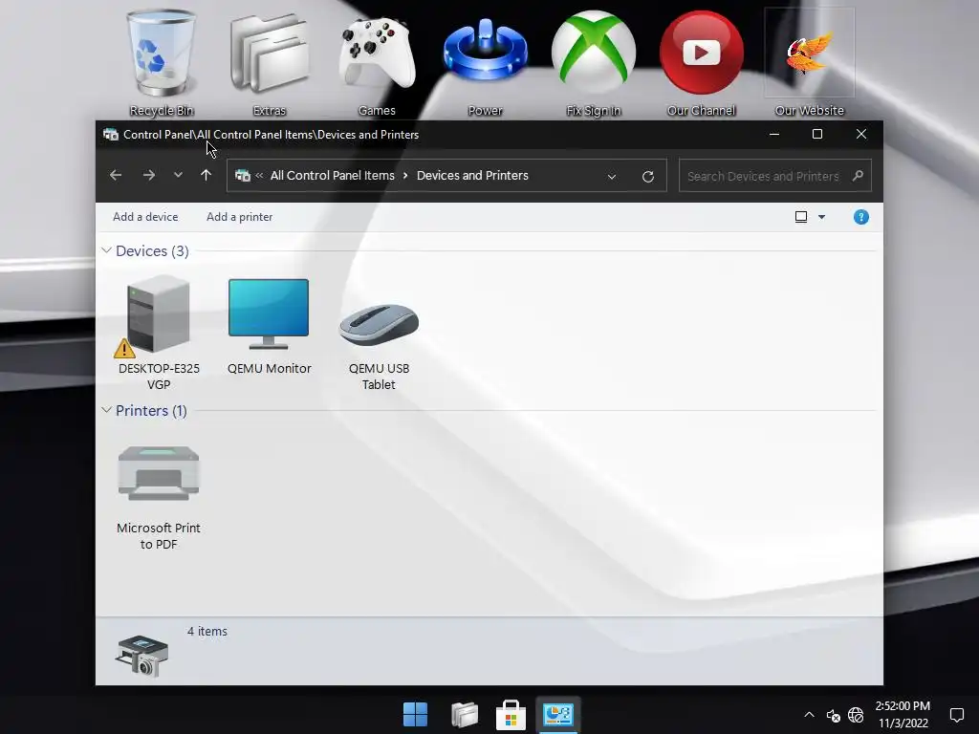
Task: Collapse the Devices (3) group
Action: click(x=107, y=250)
